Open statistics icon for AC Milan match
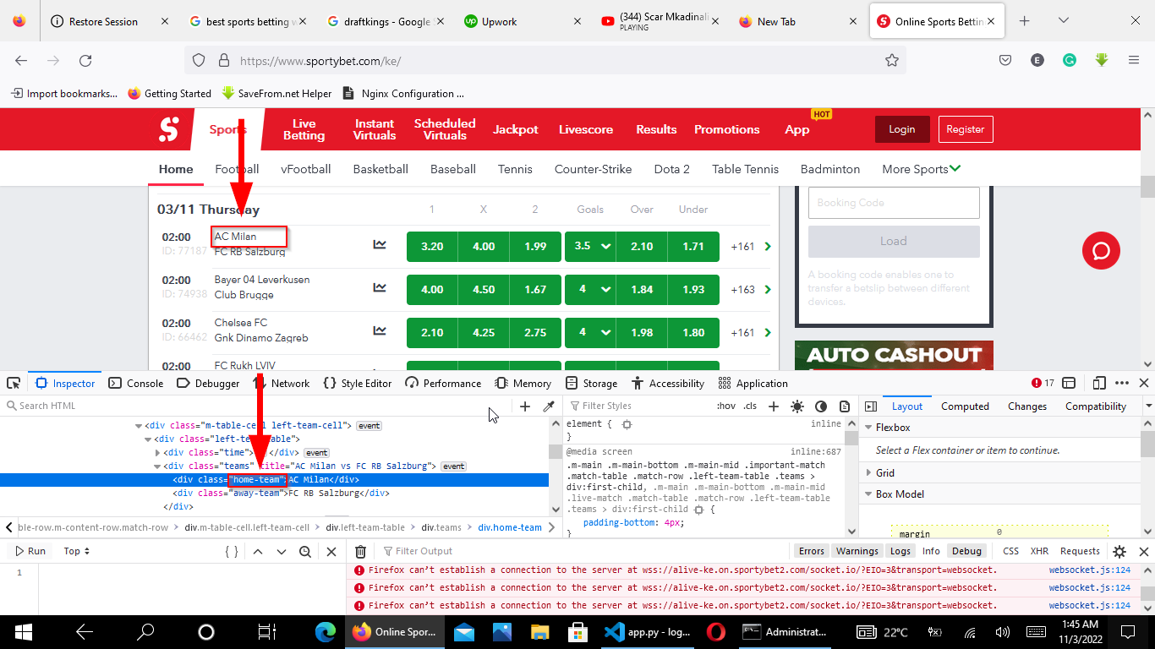The image size is (1155, 649). point(380,245)
